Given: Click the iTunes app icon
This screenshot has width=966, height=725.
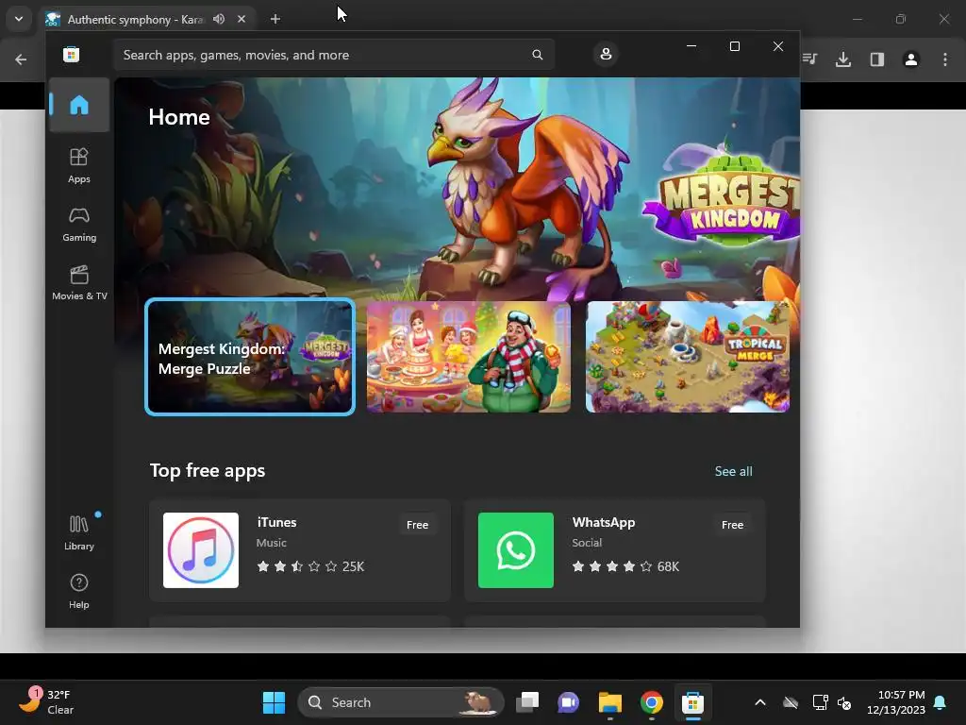Looking at the screenshot, I should point(201,550).
